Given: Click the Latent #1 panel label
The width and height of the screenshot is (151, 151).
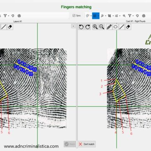Looking at the screenshot, I should pos(18,21).
